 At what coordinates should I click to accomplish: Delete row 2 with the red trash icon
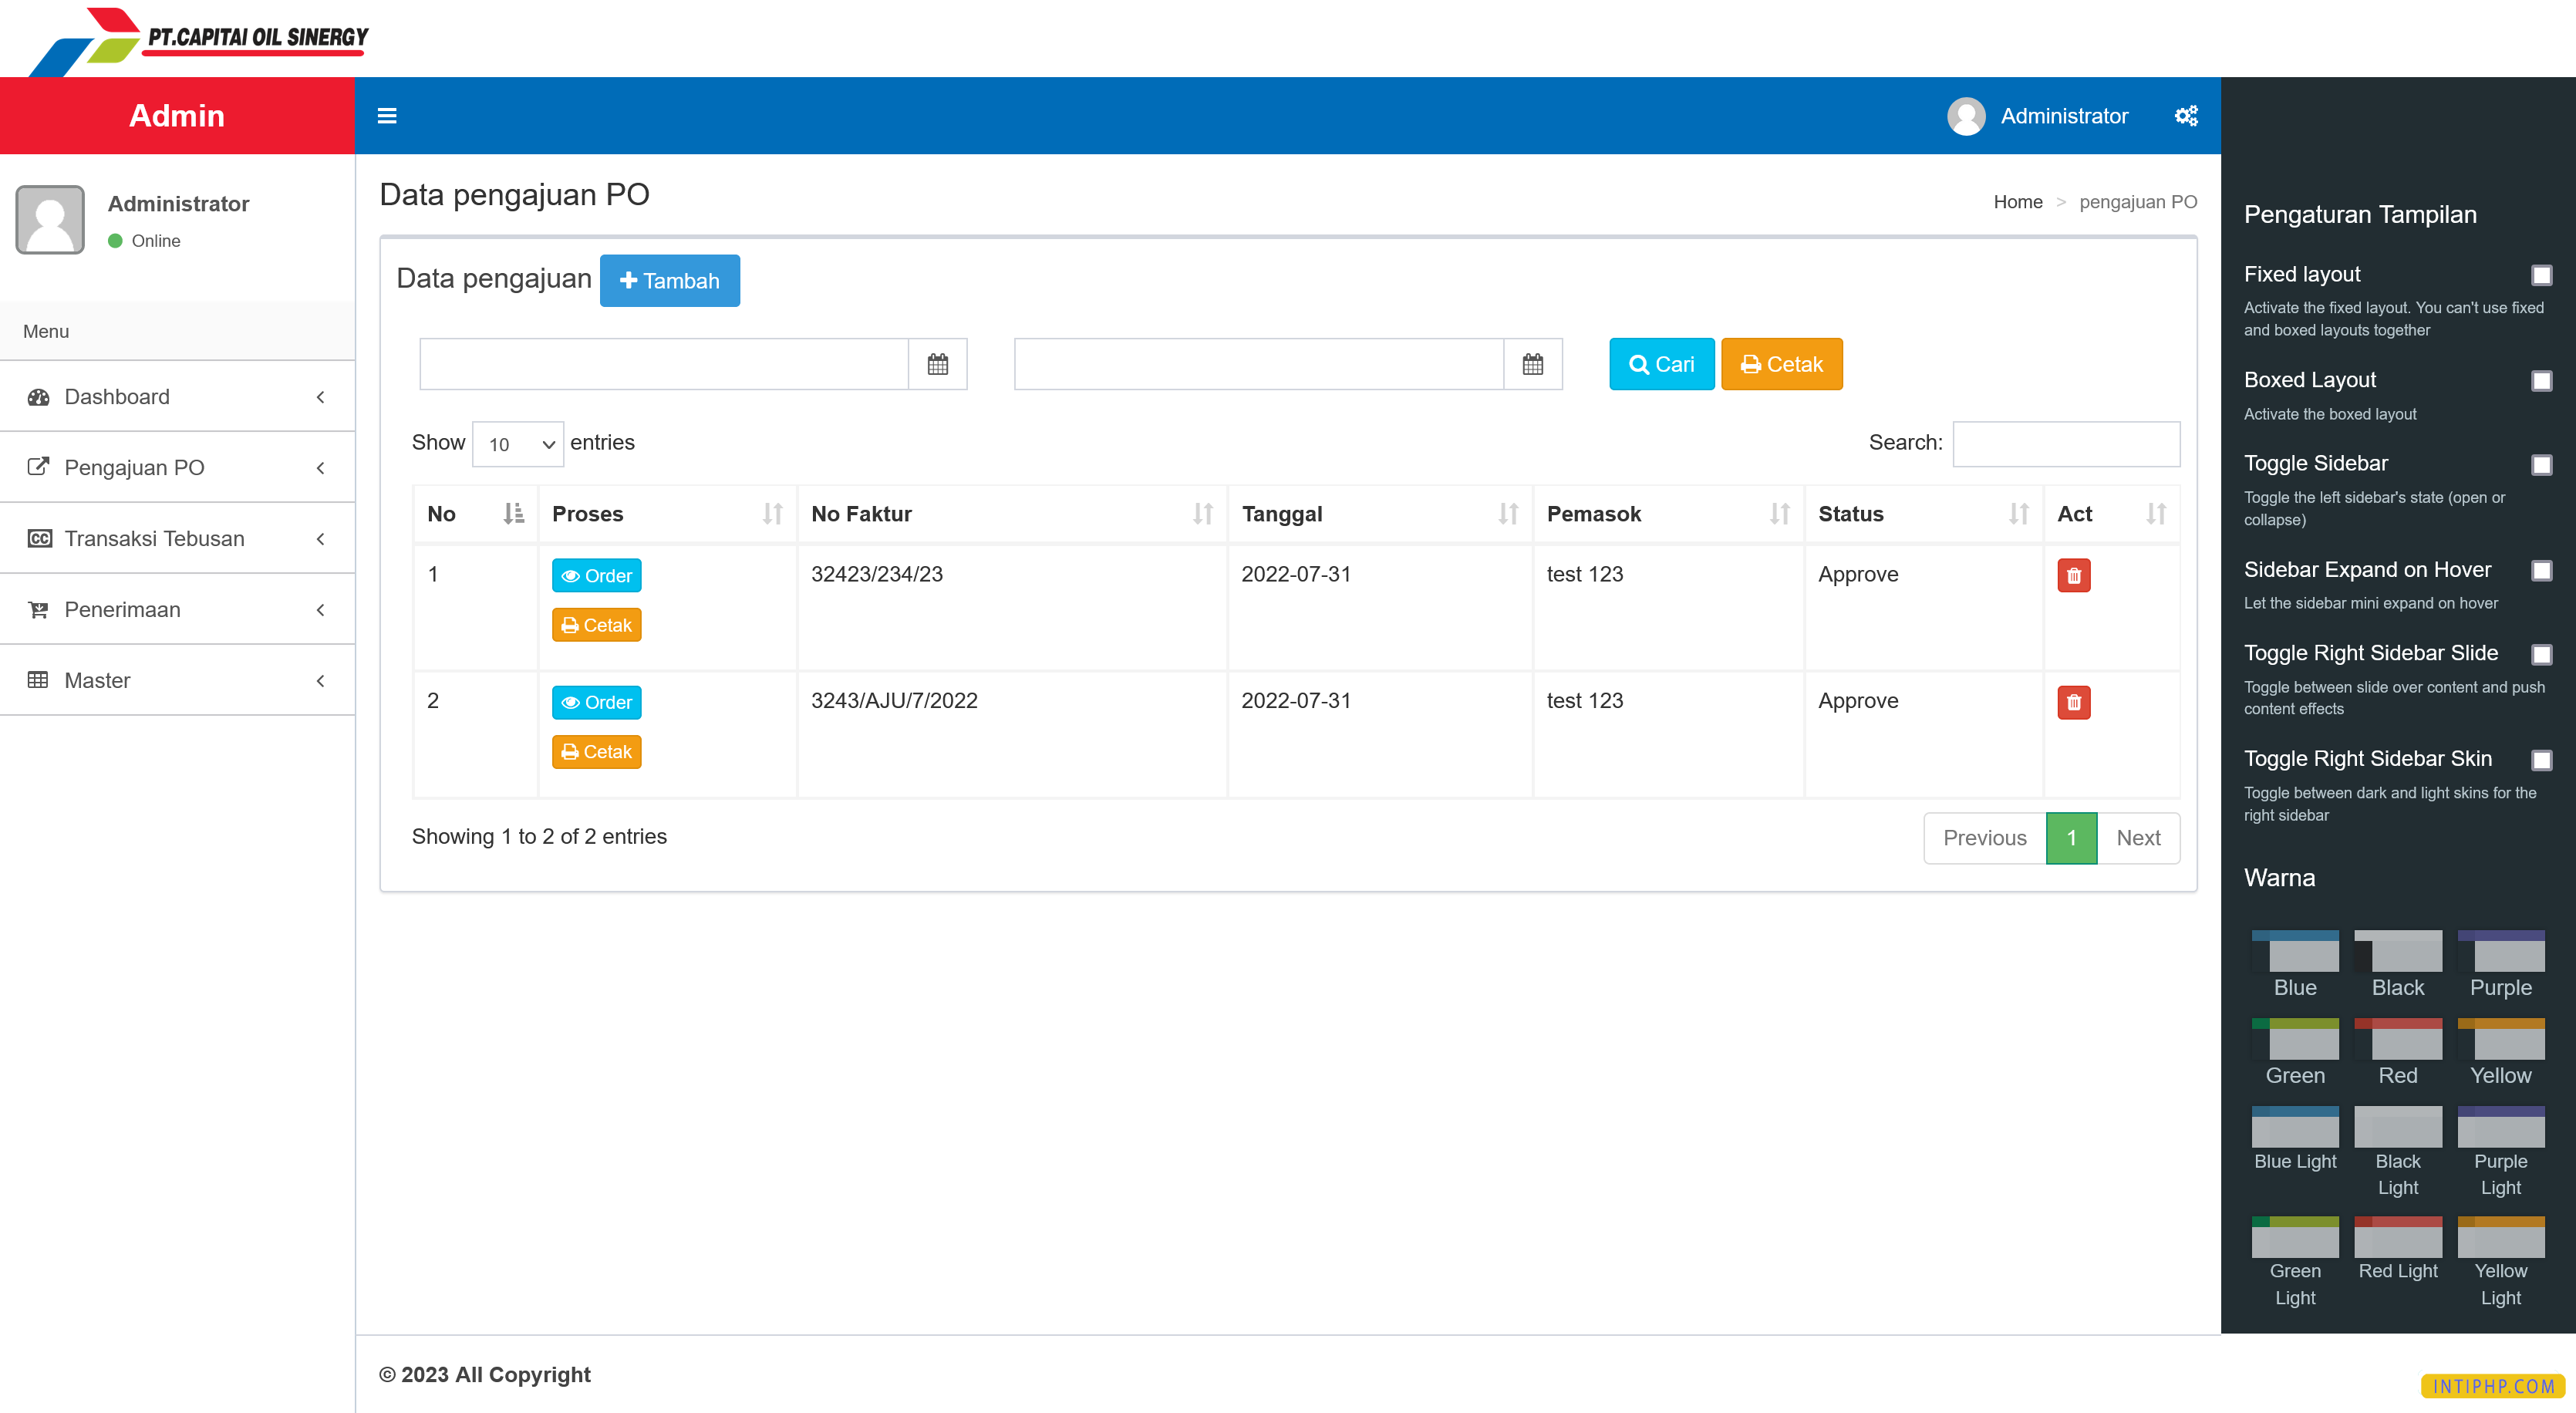(2073, 702)
